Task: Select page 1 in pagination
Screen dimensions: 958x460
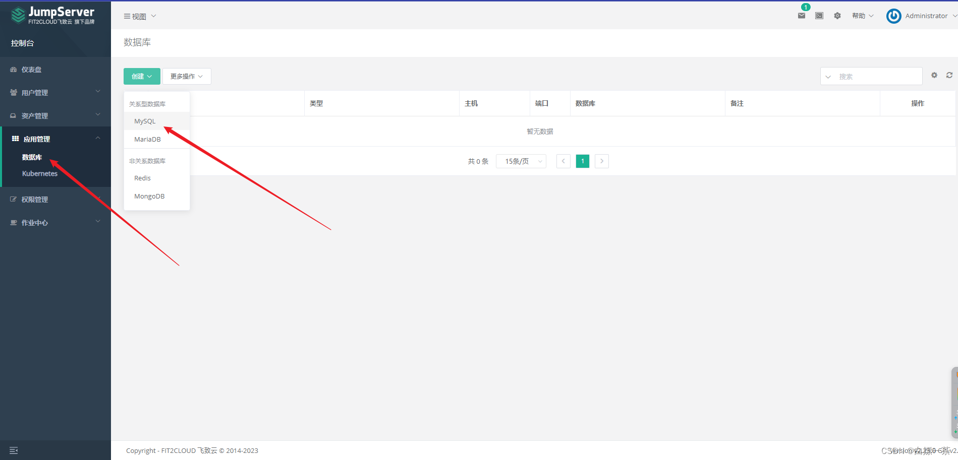Action: (583, 161)
